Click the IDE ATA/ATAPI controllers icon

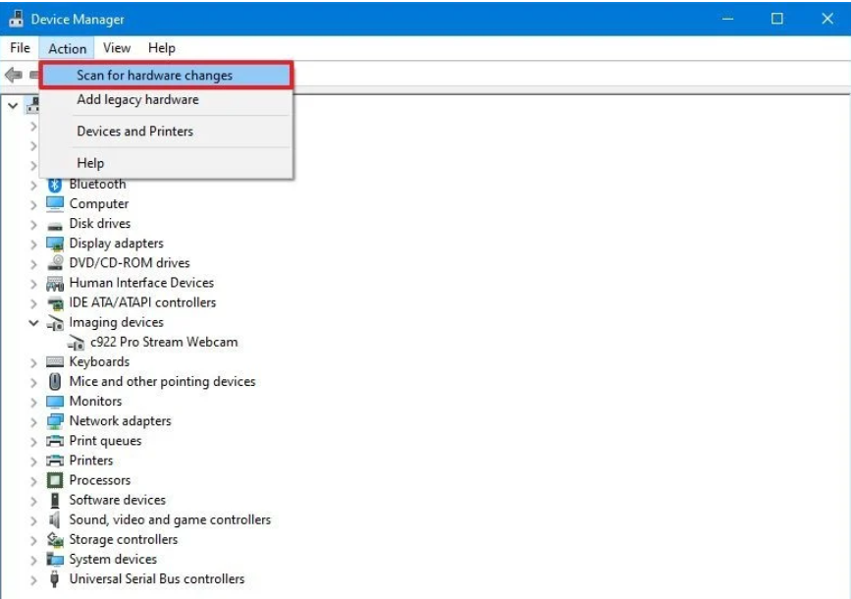pos(55,303)
